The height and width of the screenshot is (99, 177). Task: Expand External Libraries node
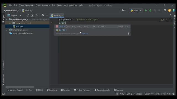click(x=7, y=30)
